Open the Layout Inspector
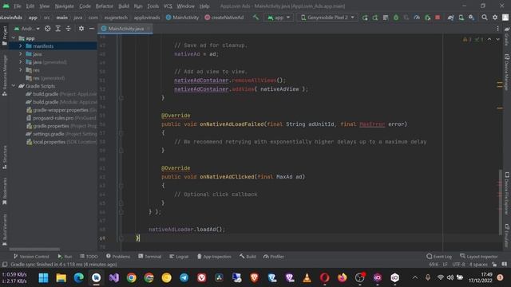Viewport: 511px width, 287px height. 479,257
